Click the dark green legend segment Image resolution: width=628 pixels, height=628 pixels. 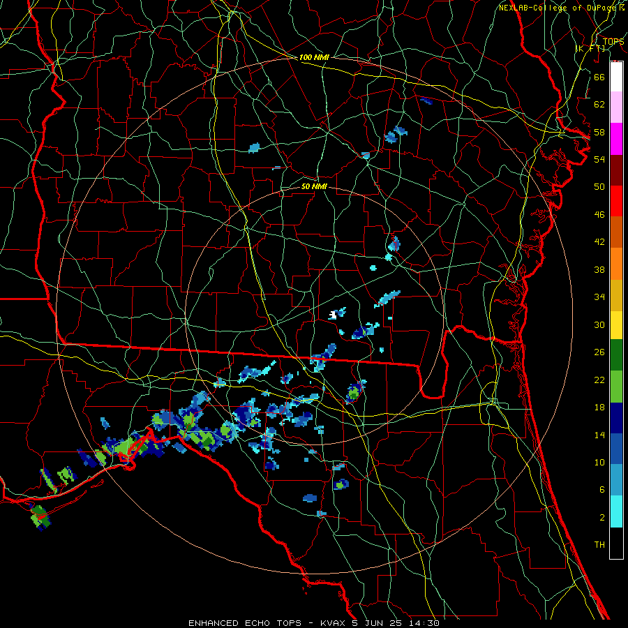coord(616,355)
